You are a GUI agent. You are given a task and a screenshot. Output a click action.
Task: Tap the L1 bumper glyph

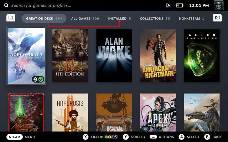[11, 18]
